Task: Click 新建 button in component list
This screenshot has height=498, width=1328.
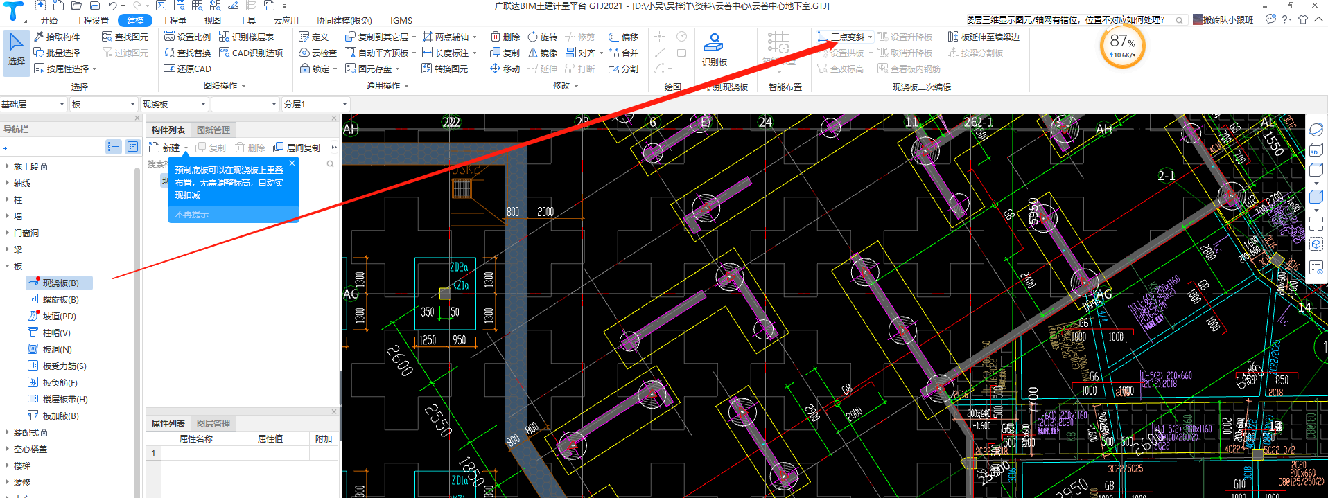Action: [165, 148]
